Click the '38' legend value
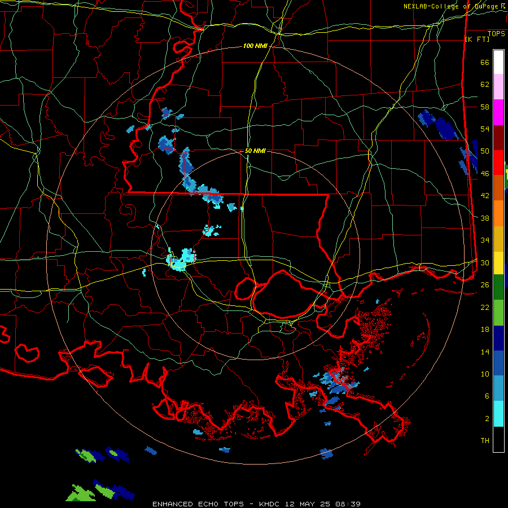Screen dimensions: 508x508 [x=485, y=218]
